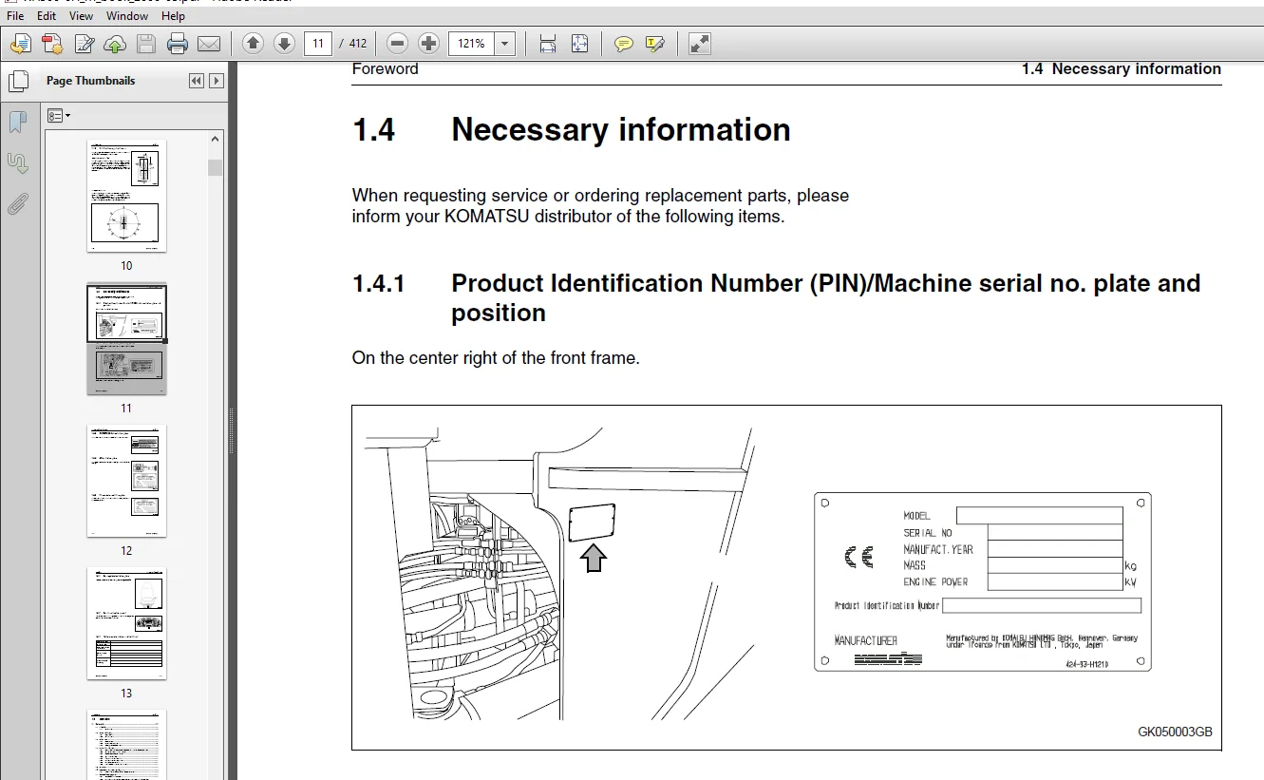
Task: Go to next page with down arrow
Action: click(x=284, y=44)
